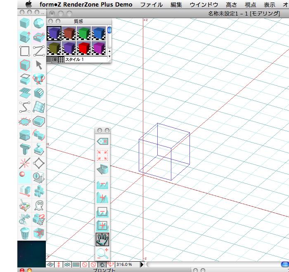Pick the magenta cube material swatch
Image resolution: width=289 pixels, height=272 pixels.
[99, 48]
